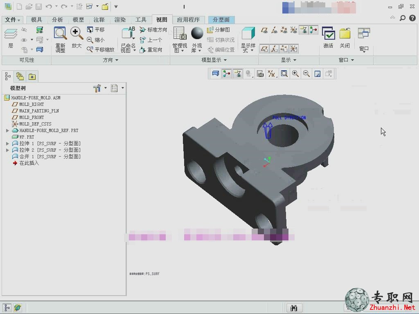Toggle axis display in ribbon Display group

(274, 30)
